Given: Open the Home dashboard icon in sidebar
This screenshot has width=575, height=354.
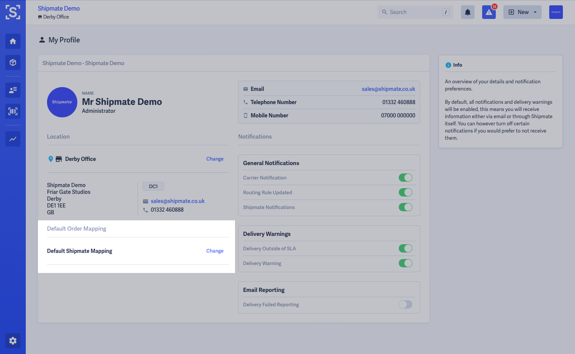Looking at the screenshot, I should (13, 41).
